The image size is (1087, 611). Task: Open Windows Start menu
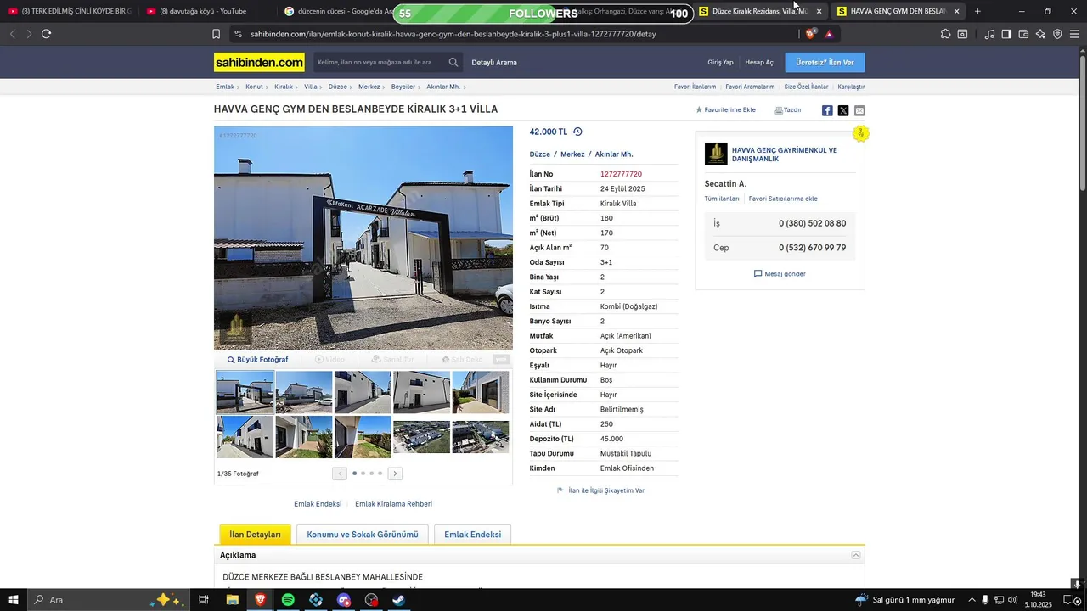pyautogui.click(x=14, y=600)
